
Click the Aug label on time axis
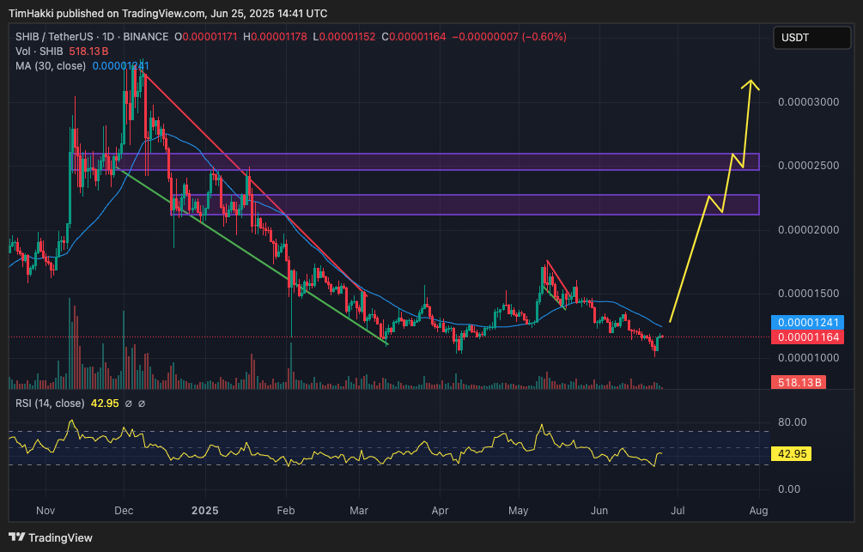[758, 511]
